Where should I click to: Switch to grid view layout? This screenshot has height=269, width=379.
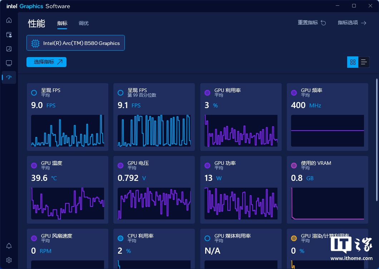coord(353,62)
